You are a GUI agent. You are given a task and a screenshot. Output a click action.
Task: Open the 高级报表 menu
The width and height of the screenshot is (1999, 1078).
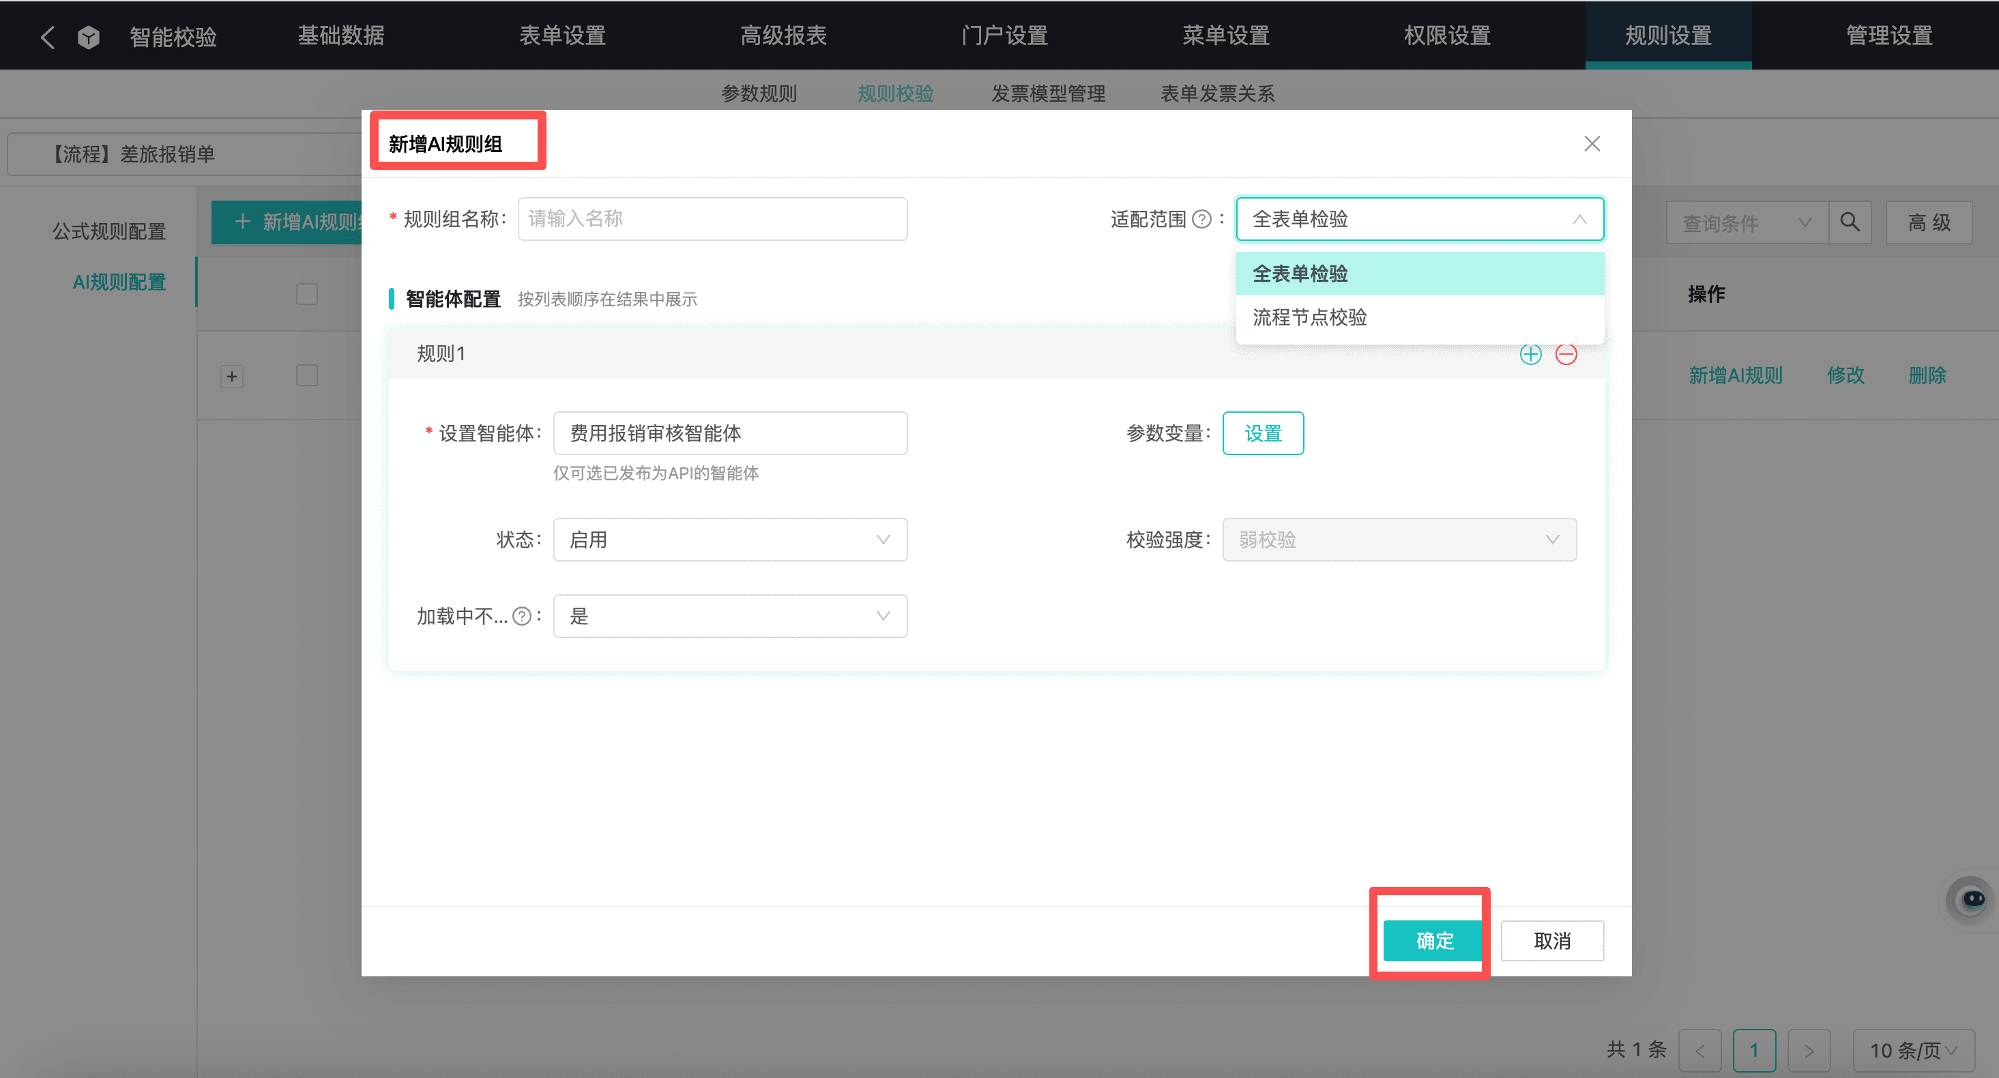click(783, 35)
